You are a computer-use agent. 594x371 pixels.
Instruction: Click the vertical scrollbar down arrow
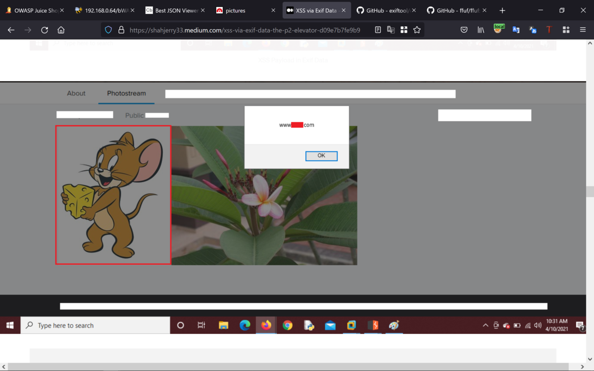pos(590,359)
